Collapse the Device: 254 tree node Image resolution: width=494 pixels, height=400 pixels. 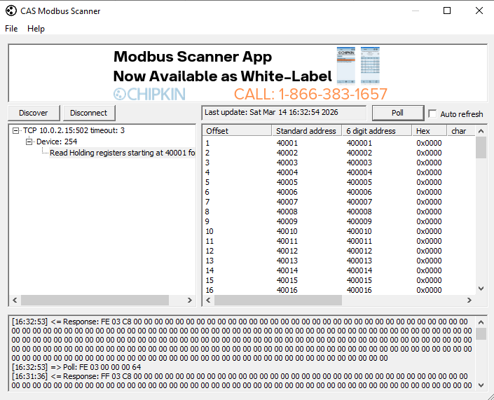[x=29, y=142]
